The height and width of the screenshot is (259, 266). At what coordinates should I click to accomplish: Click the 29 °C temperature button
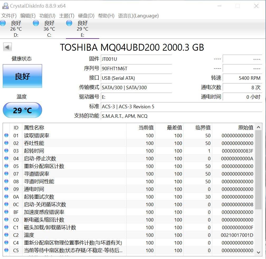tap(22, 110)
